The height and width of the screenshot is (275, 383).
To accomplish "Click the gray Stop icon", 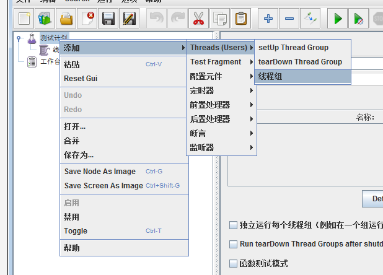I will pos(377,19).
